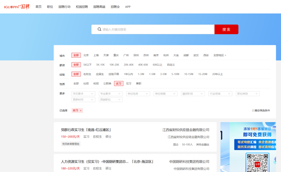281x172 pixels.
Task: Select 全部 in the 性质 row
Action: (76, 83)
